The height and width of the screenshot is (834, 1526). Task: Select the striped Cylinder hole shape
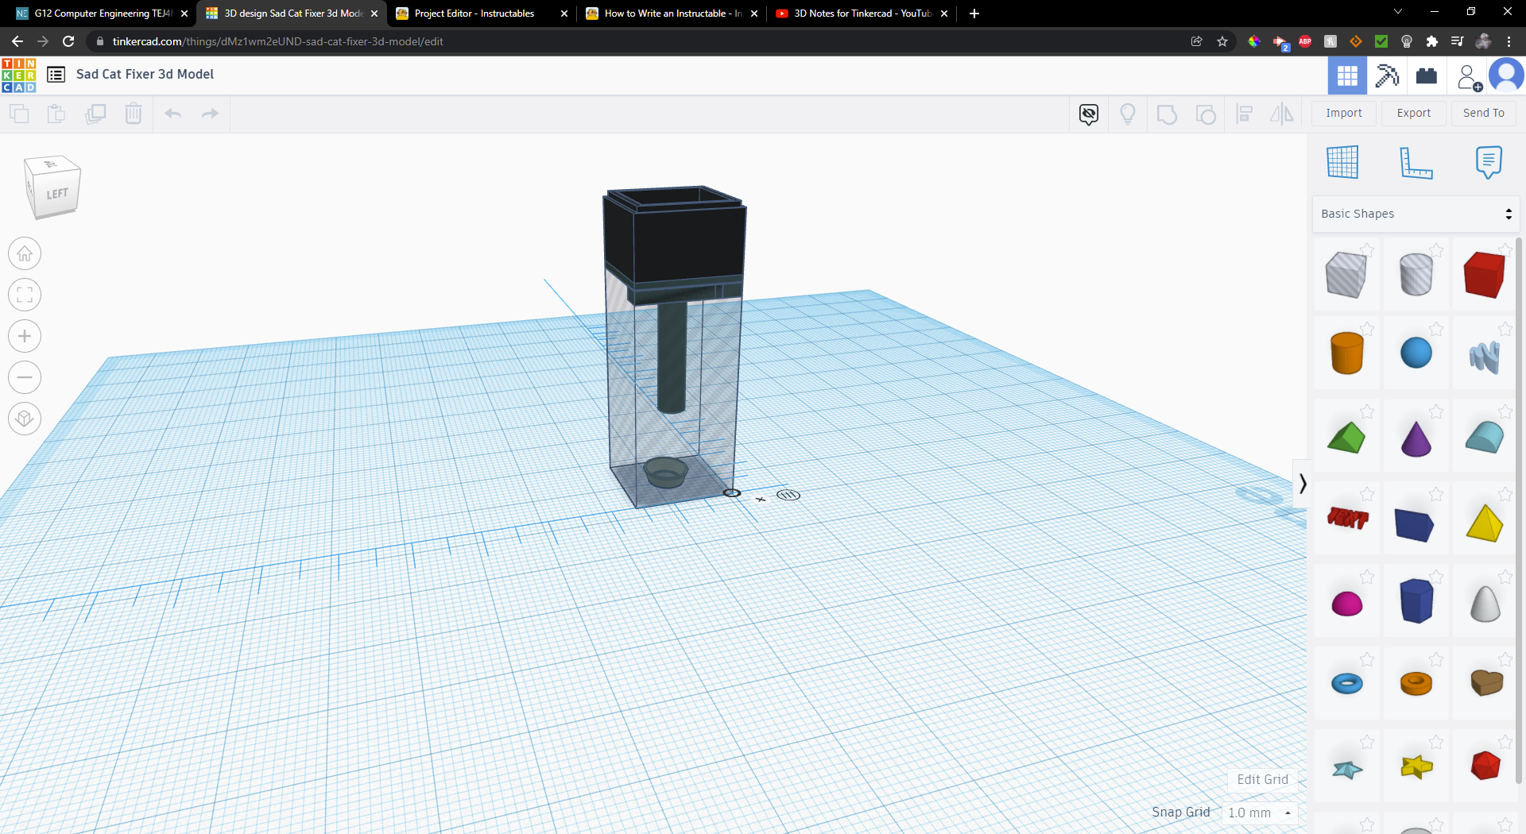[1416, 275]
